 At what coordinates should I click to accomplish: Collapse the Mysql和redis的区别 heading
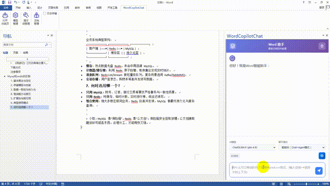[x=5, y=76]
